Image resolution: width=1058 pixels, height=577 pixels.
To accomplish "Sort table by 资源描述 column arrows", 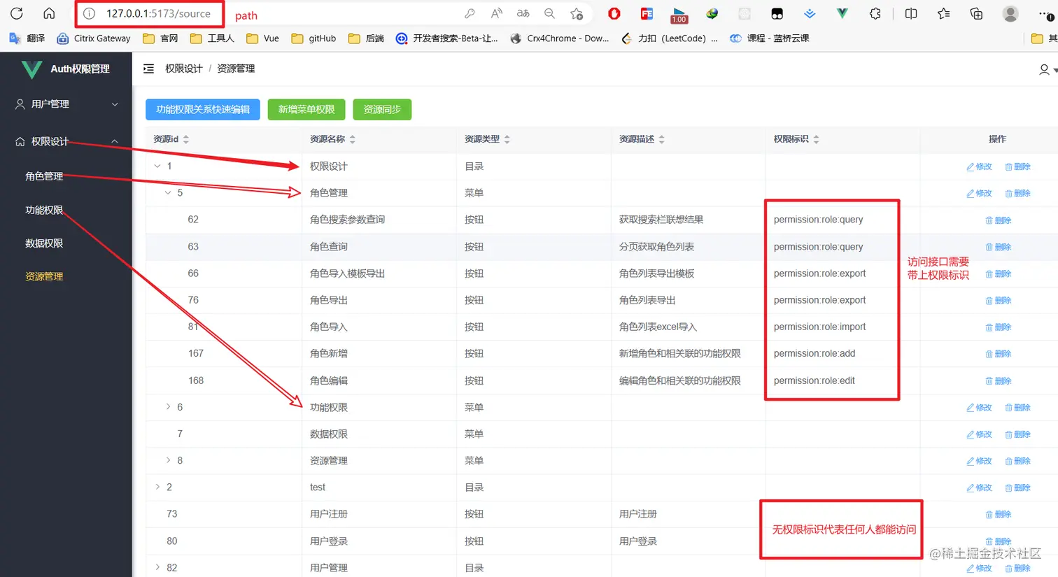I will click(662, 139).
